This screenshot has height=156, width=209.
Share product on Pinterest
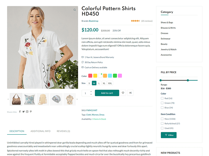31,112
